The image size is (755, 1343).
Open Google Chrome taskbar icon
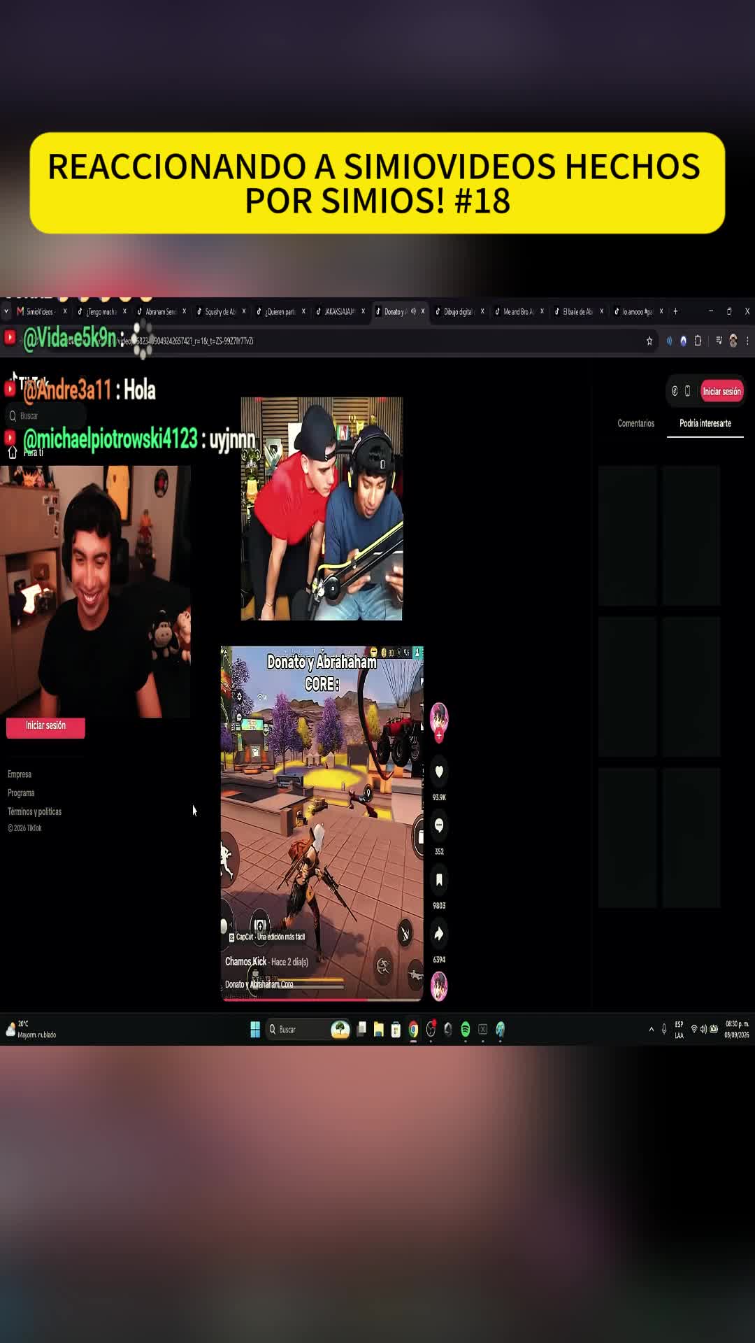pyautogui.click(x=413, y=1029)
